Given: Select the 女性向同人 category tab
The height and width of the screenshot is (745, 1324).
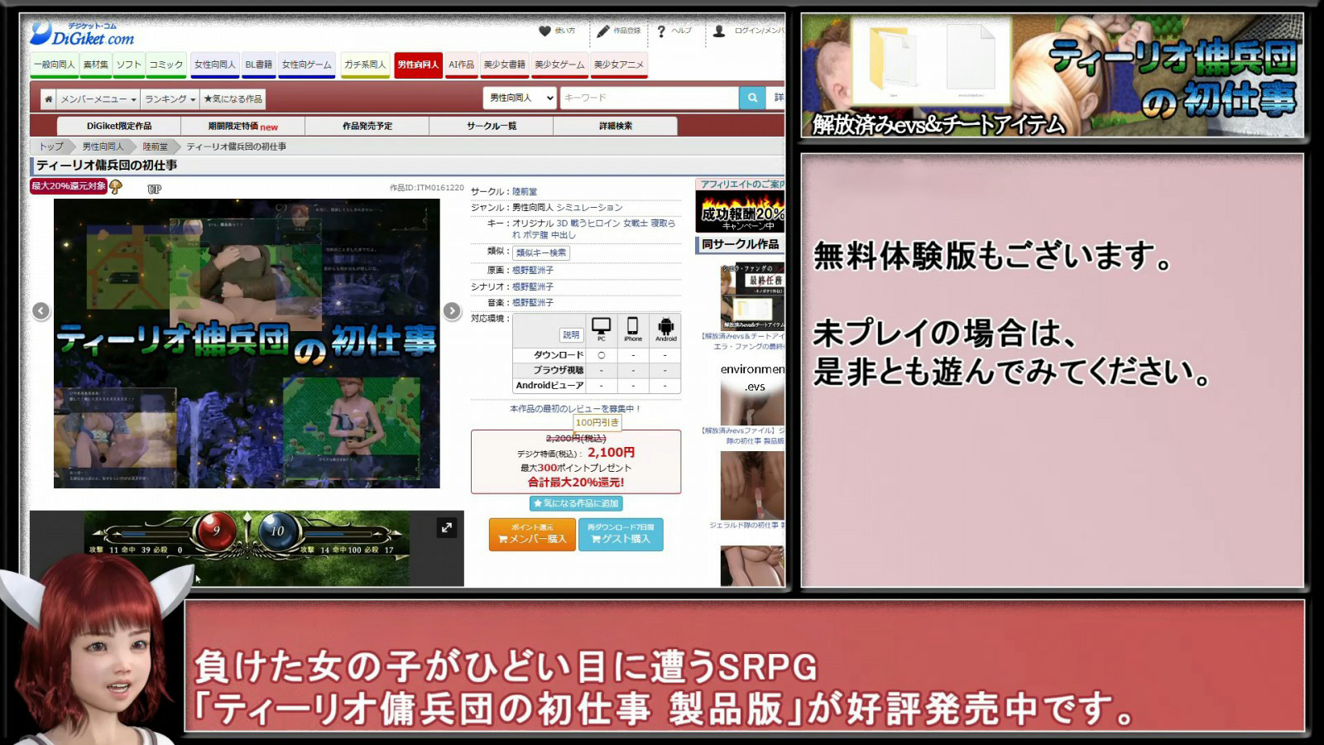Looking at the screenshot, I should click(214, 65).
